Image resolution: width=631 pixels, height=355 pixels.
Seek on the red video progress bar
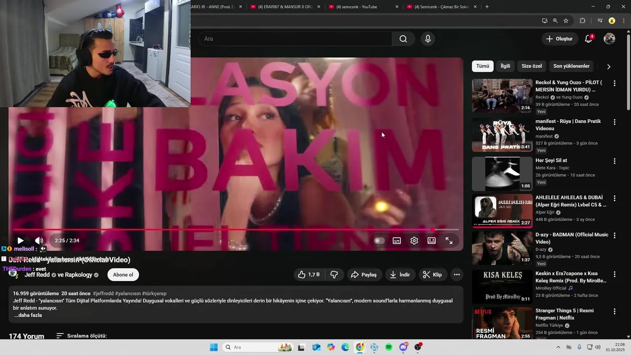point(236,230)
